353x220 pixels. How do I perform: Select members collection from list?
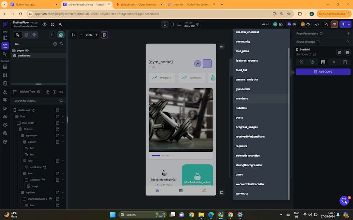[x=260, y=99]
